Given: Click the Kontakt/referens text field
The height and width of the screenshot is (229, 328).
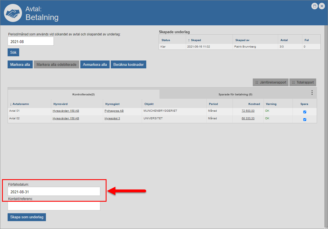Looking at the screenshot, I should coord(54,206).
